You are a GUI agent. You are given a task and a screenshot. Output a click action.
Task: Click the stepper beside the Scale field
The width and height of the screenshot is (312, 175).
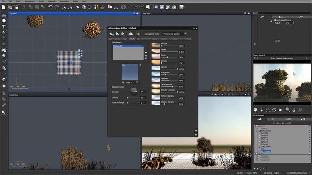(x=137, y=82)
